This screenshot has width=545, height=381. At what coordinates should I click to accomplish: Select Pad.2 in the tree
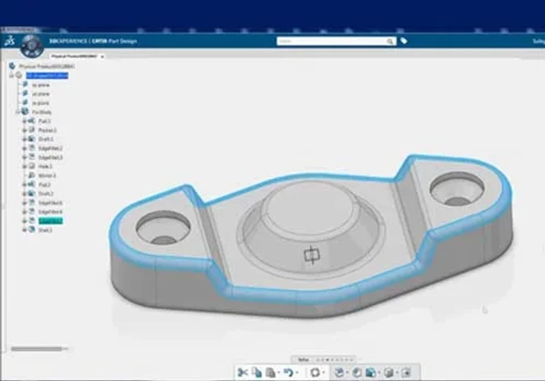(44, 185)
